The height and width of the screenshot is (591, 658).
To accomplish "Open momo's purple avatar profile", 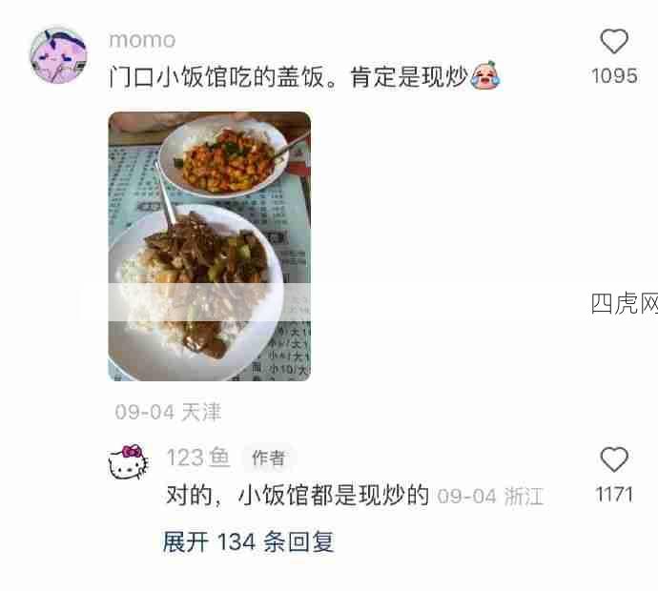I will [x=58, y=55].
